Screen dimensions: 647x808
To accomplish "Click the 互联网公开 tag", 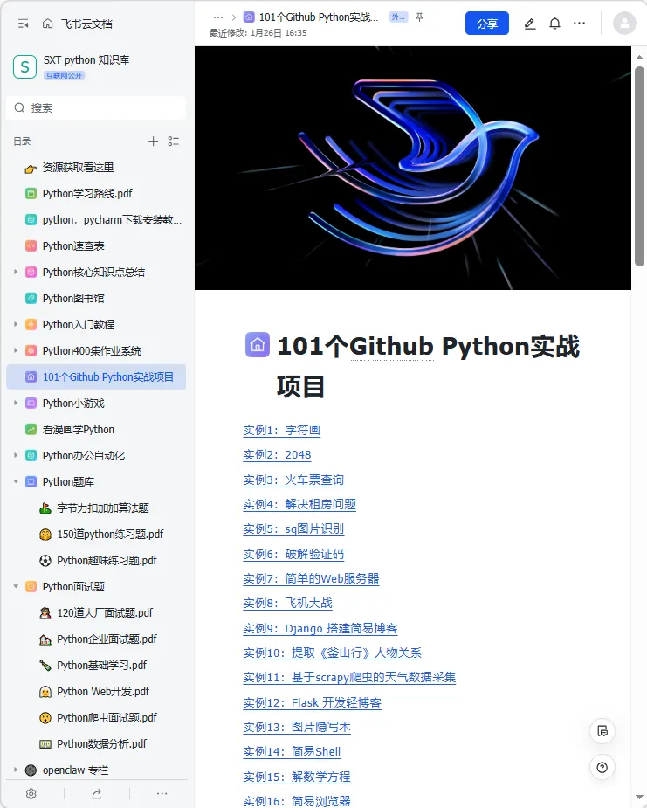I will pos(65,75).
